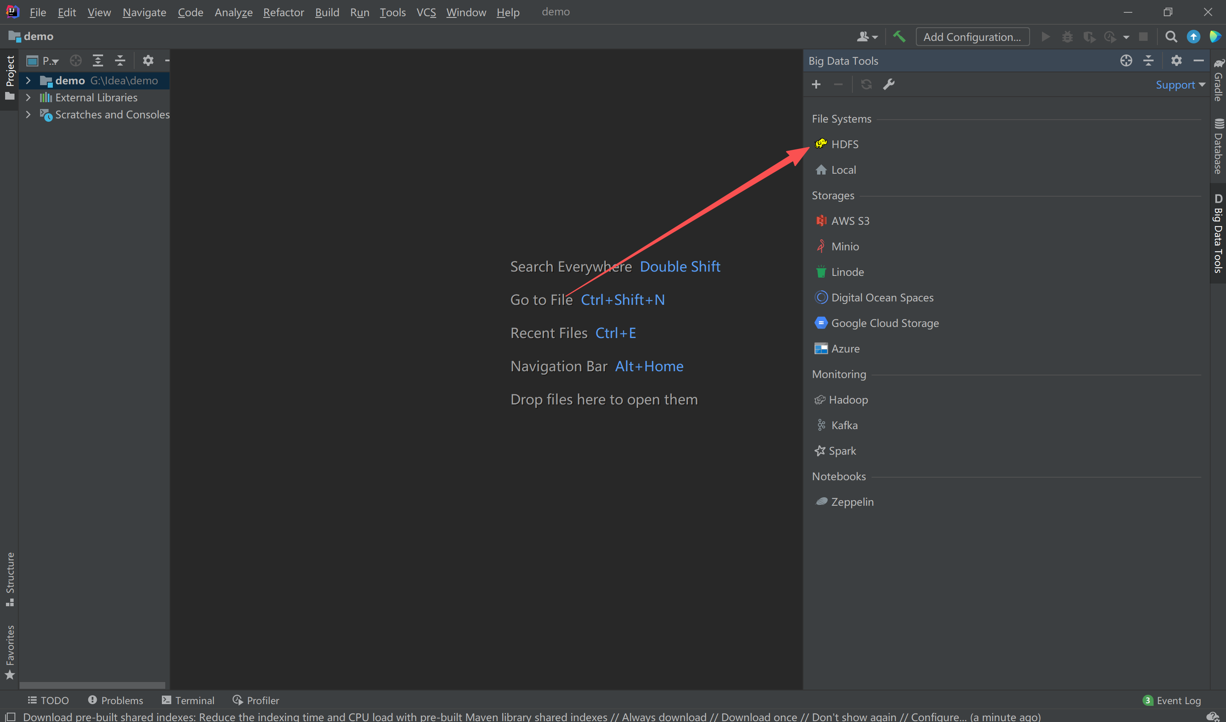Select Google Cloud Storage in Big Data Tools
Image resolution: width=1226 pixels, height=722 pixels.
pyautogui.click(x=884, y=323)
